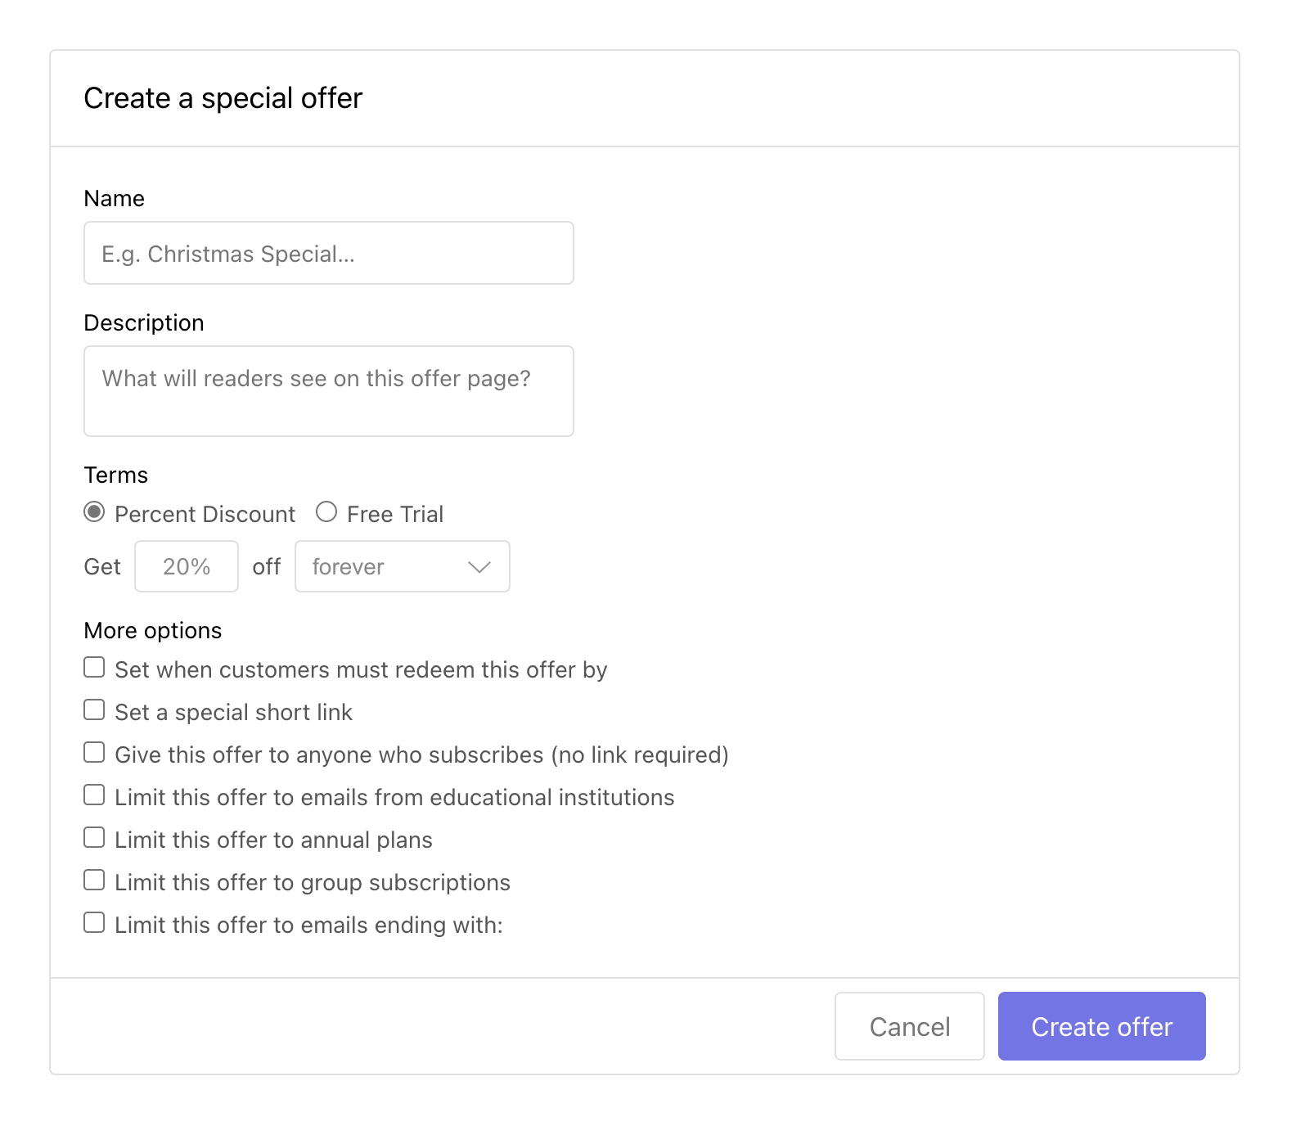The width and height of the screenshot is (1296, 1126).
Task: Enable "Set a special short link"
Action: tap(94, 709)
